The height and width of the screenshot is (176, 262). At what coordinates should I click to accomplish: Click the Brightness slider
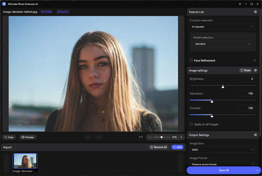(x=223, y=86)
